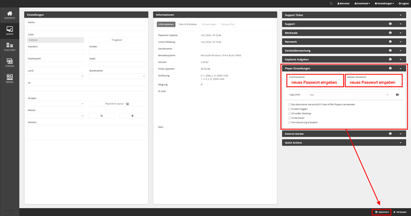411x216 pixels.
Task: Open the Download menu in top bar
Action: point(362,4)
